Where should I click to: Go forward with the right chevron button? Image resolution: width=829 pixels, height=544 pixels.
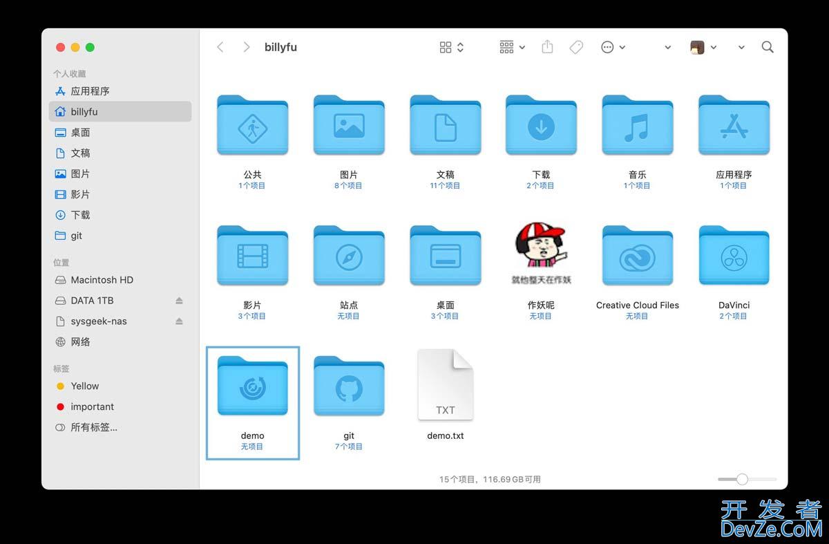click(x=247, y=47)
